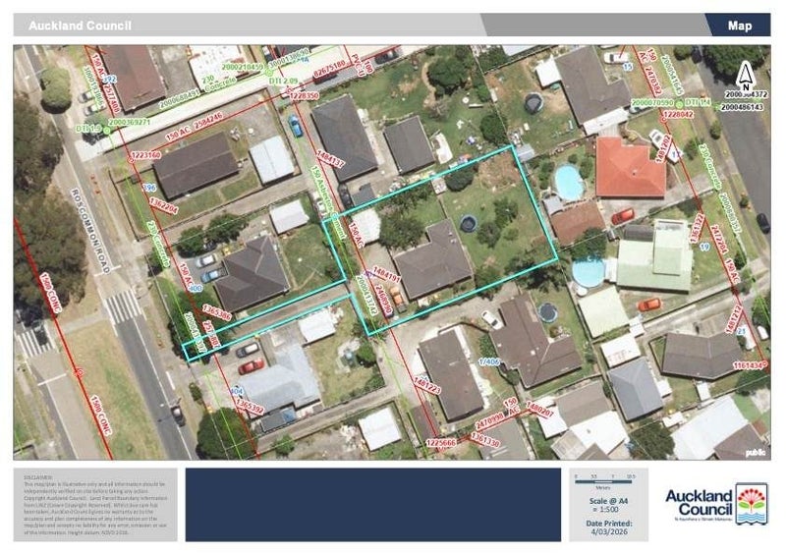Click the red label 1361330

click(x=485, y=441)
